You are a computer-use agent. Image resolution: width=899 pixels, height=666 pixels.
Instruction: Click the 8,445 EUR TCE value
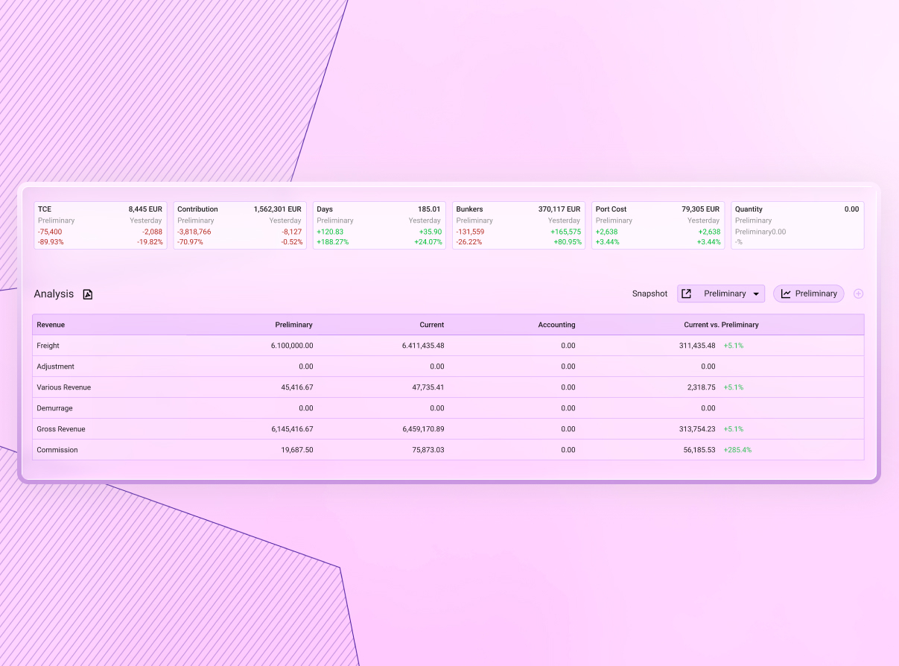145,209
